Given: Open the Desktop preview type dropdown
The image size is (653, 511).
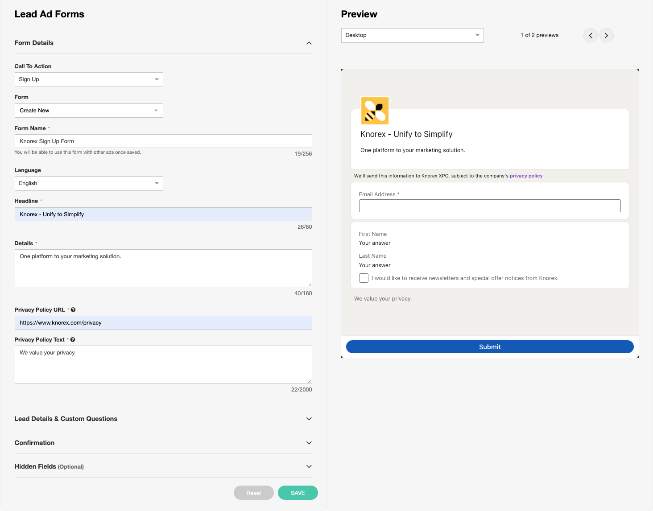Looking at the screenshot, I should [412, 35].
